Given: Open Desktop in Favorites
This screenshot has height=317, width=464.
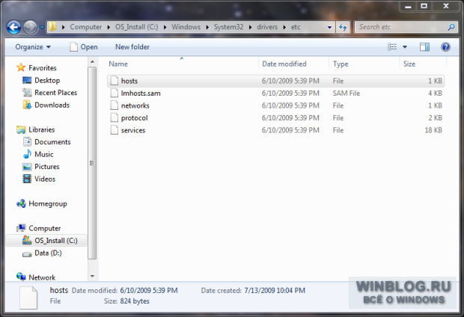Looking at the screenshot, I should coord(41,81).
